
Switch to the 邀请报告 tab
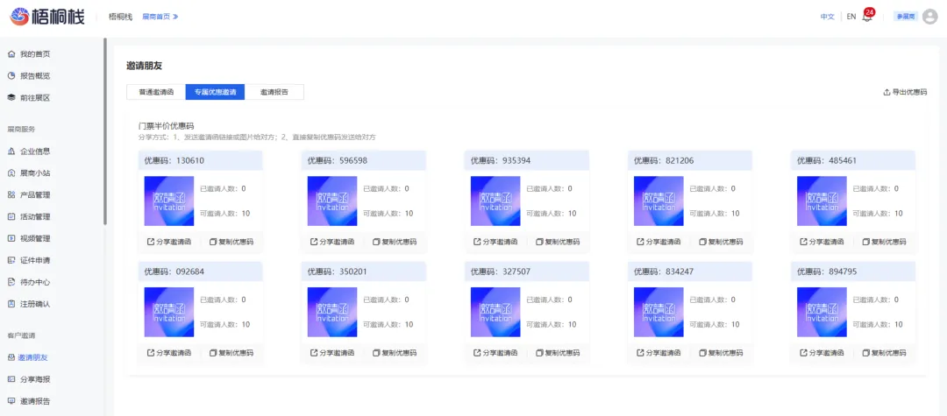point(274,92)
